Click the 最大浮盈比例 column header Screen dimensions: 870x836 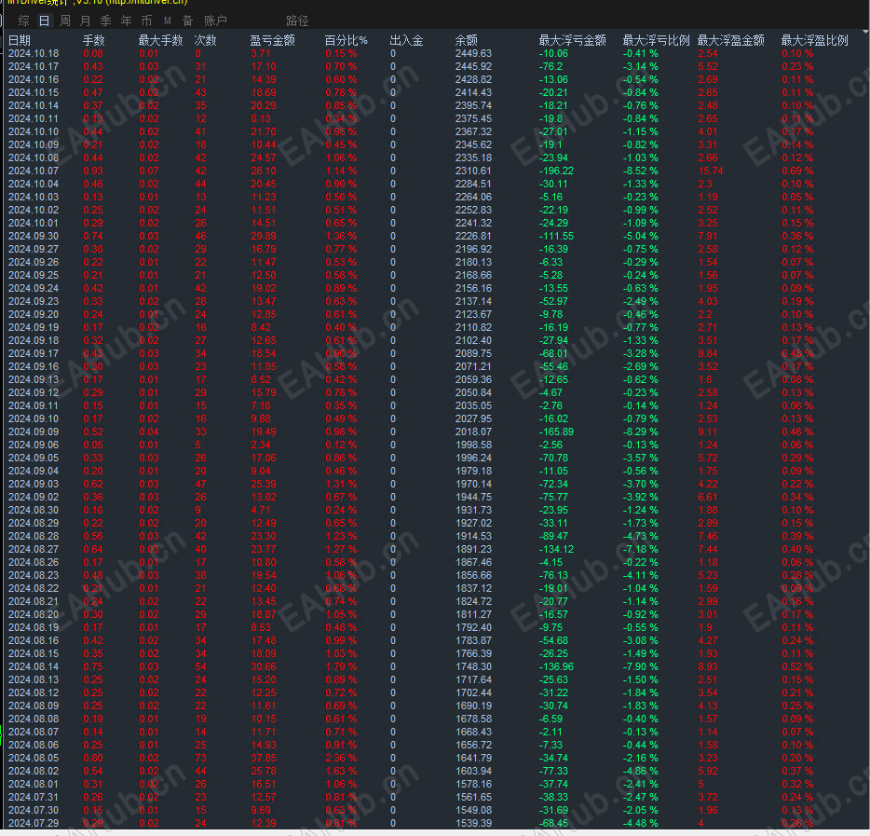click(x=814, y=40)
